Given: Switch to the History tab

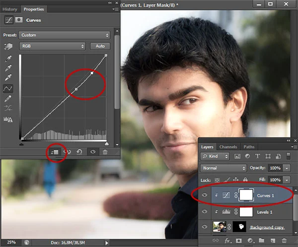Looking at the screenshot, I should pos(10,9).
